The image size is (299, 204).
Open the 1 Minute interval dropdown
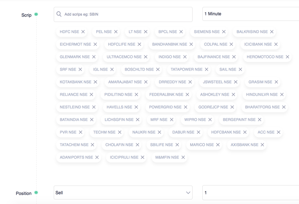pos(250,14)
